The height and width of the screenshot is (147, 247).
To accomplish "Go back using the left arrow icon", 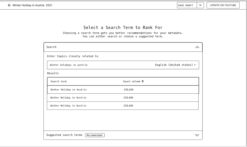I will [x=9, y=5].
